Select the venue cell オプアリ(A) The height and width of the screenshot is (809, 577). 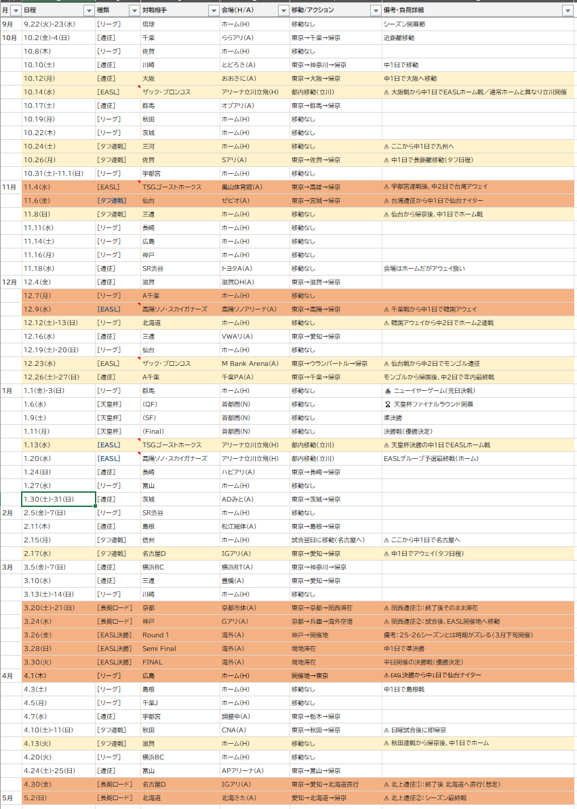(255, 106)
